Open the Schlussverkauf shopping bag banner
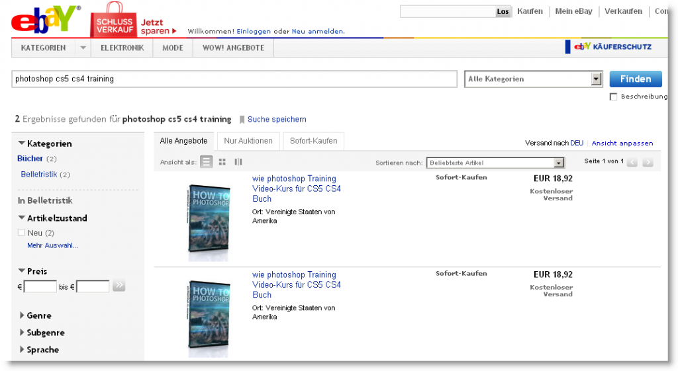678x371 pixels. click(x=113, y=21)
